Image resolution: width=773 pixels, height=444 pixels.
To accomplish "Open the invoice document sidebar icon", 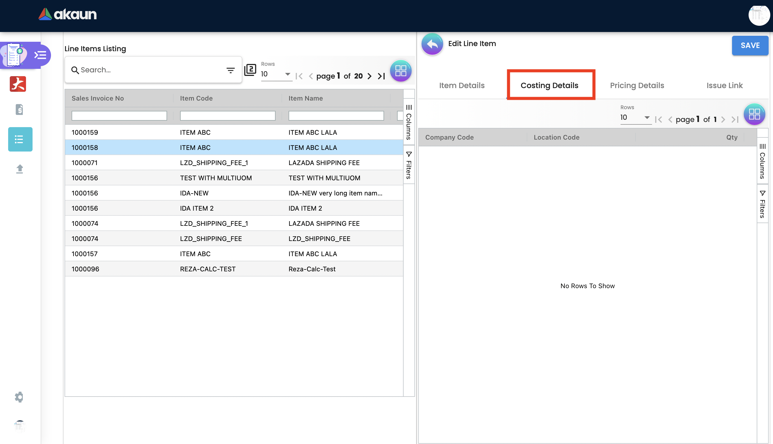I will pyautogui.click(x=19, y=110).
